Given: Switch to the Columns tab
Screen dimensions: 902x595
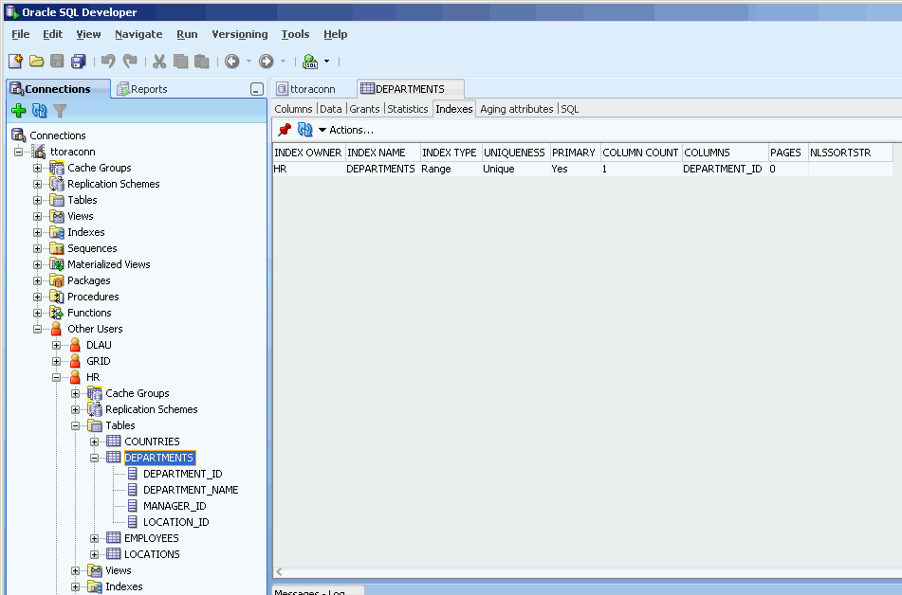Looking at the screenshot, I should coord(293,108).
